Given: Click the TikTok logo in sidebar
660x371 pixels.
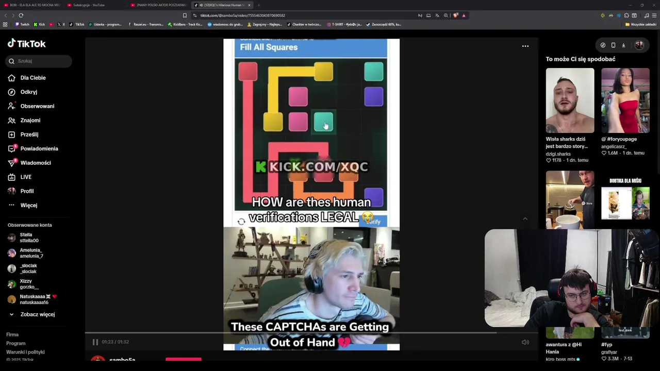Looking at the screenshot, I should (x=27, y=44).
